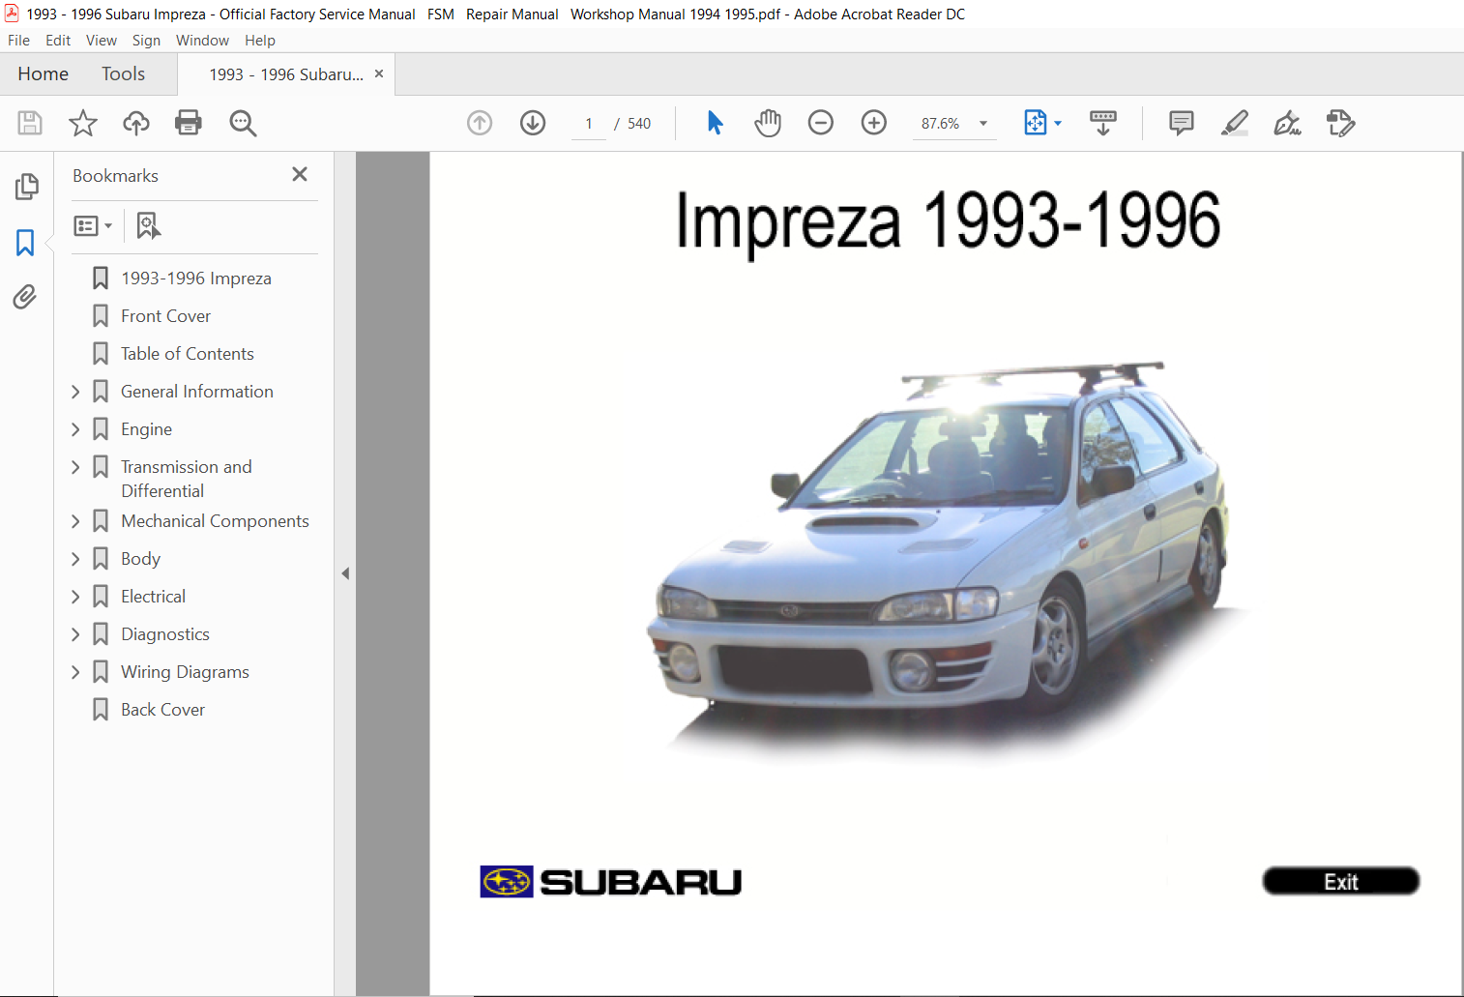The width and height of the screenshot is (1464, 997).
Task: Select the Engine bookmark label
Action: (146, 429)
